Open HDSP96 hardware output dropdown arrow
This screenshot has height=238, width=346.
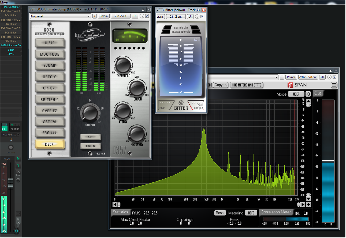[x=18, y=134]
